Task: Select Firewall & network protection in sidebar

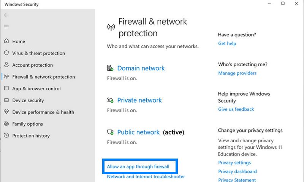Action: [43, 77]
